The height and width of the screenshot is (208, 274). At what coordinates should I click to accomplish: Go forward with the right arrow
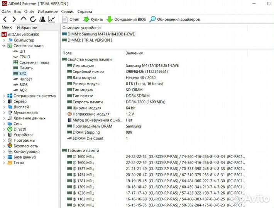14,19
